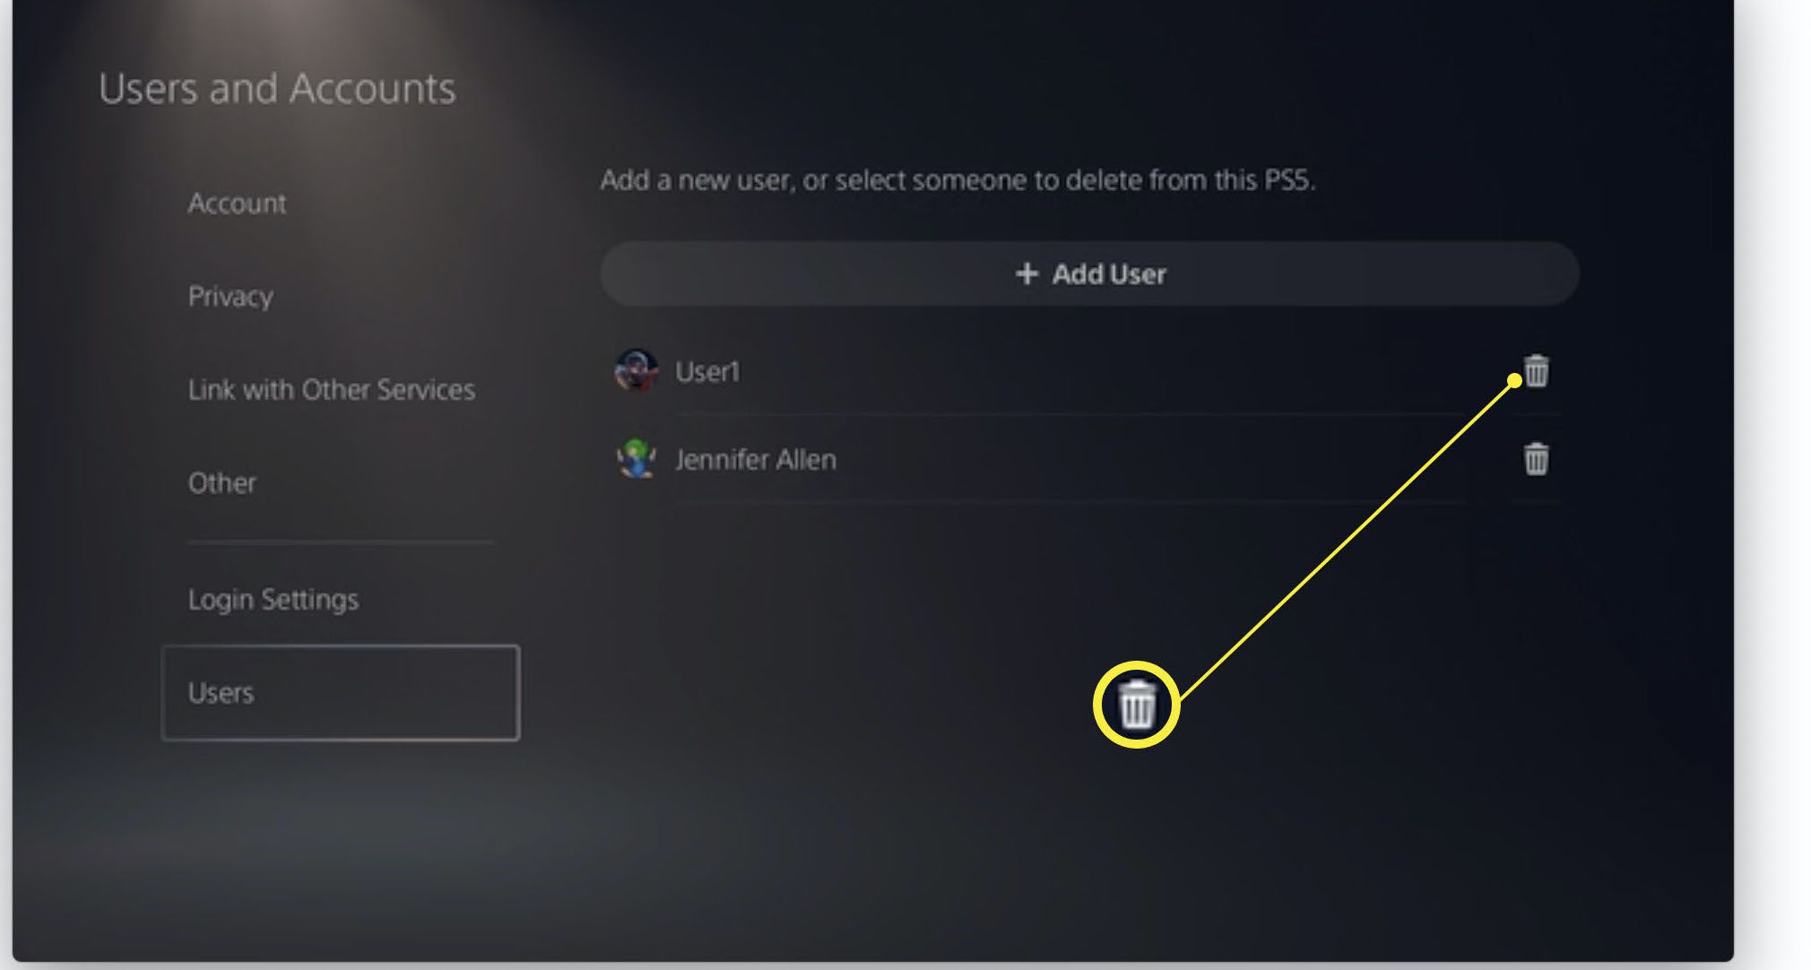Open Other settings section
This screenshot has height=970, width=1811.
pos(219,481)
